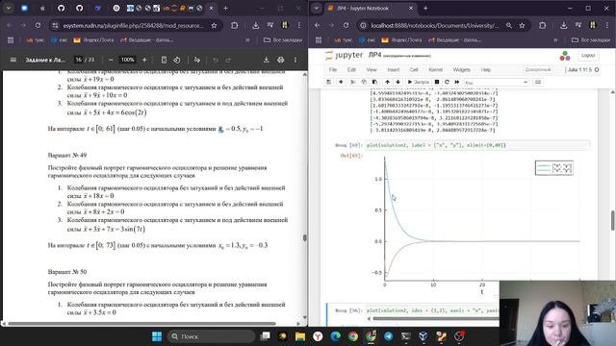The width and height of the screenshot is (616, 346).
Task: Go back in Jupyter browser window
Action: click(x=317, y=25)
